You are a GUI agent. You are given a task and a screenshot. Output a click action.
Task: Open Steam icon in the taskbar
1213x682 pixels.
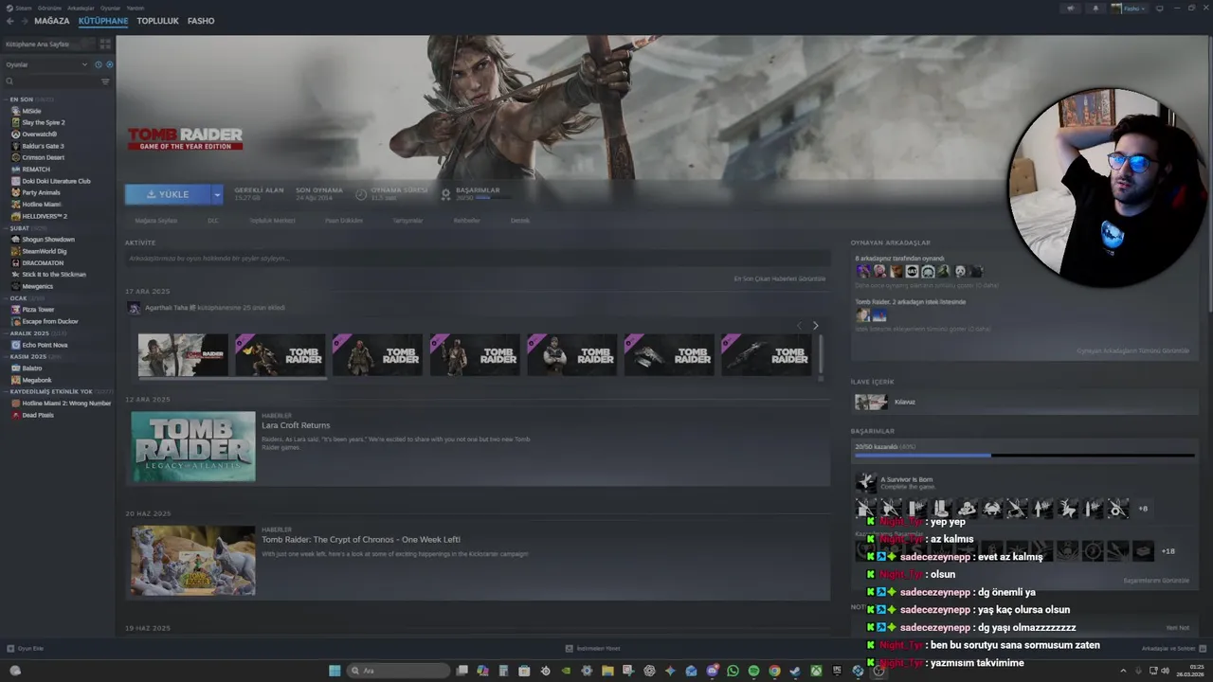tap(795, 671)
